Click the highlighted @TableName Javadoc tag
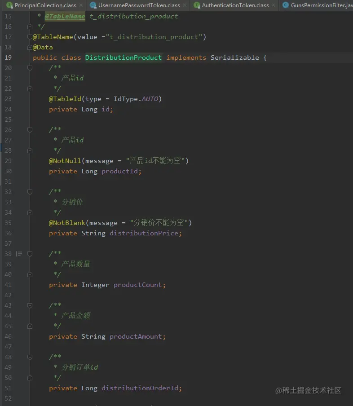 [x=65, y=16]
